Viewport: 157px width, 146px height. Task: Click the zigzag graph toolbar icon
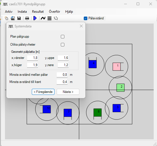point(43,18)
